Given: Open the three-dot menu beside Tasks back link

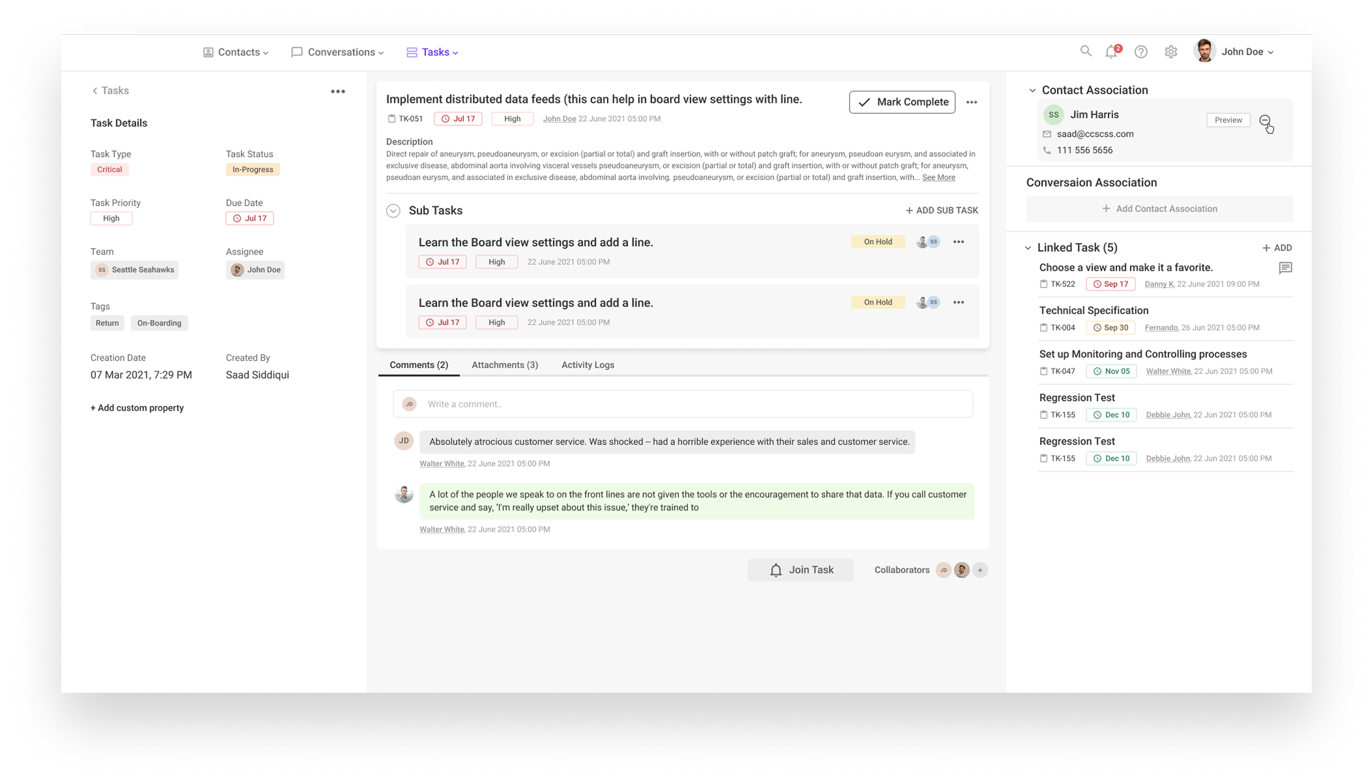Looking at the screenshot, I should (338, 91).
